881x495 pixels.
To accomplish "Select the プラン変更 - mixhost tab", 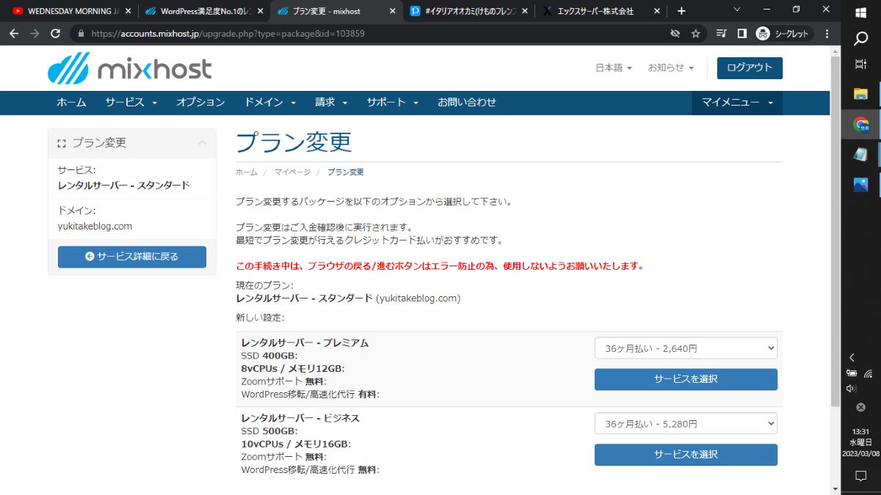I will pyautogui.click(x=336, y=11).
